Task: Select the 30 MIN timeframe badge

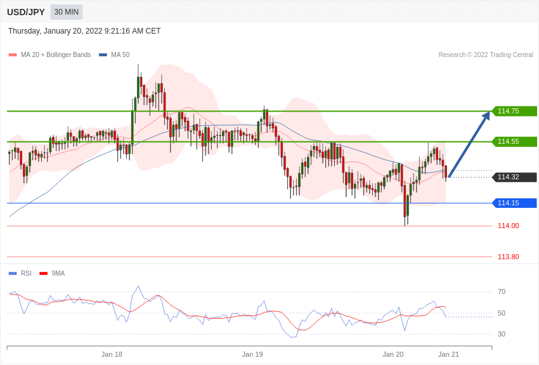Action: 67,12
